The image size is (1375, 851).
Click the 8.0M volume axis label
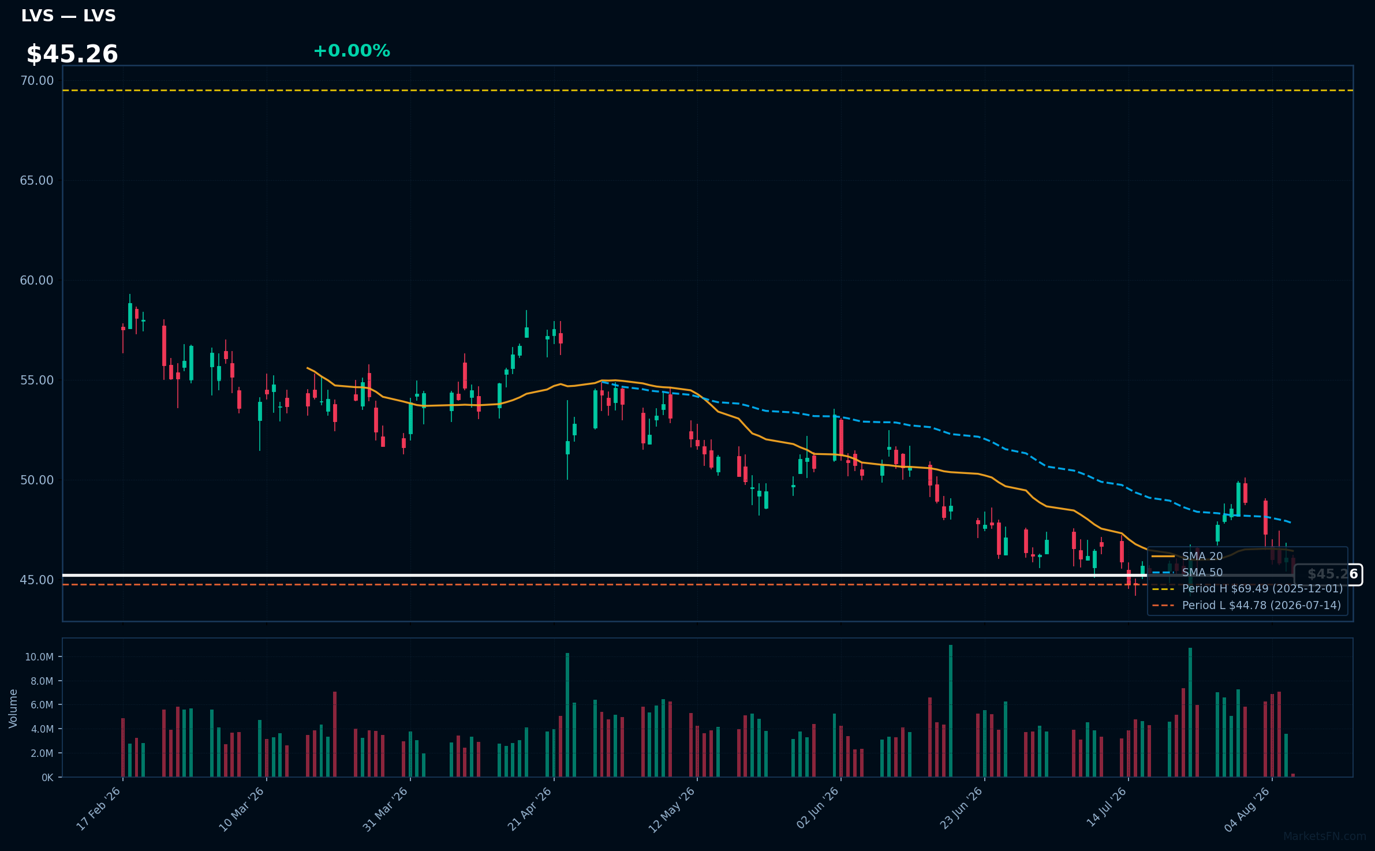(42, 681)
